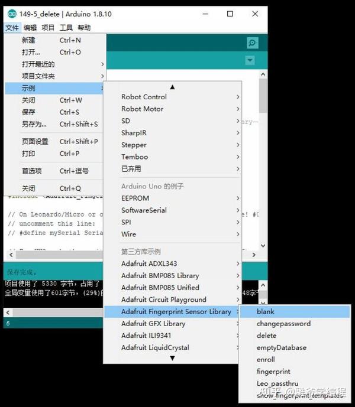
Task: Open the Serial Monitor magnifier icon
Action: (x=252, y=43)
